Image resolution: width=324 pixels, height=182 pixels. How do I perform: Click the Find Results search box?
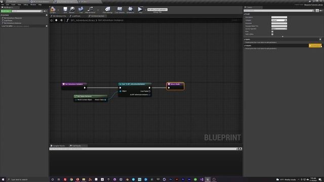pyautogui.click(x=143, y=149)
